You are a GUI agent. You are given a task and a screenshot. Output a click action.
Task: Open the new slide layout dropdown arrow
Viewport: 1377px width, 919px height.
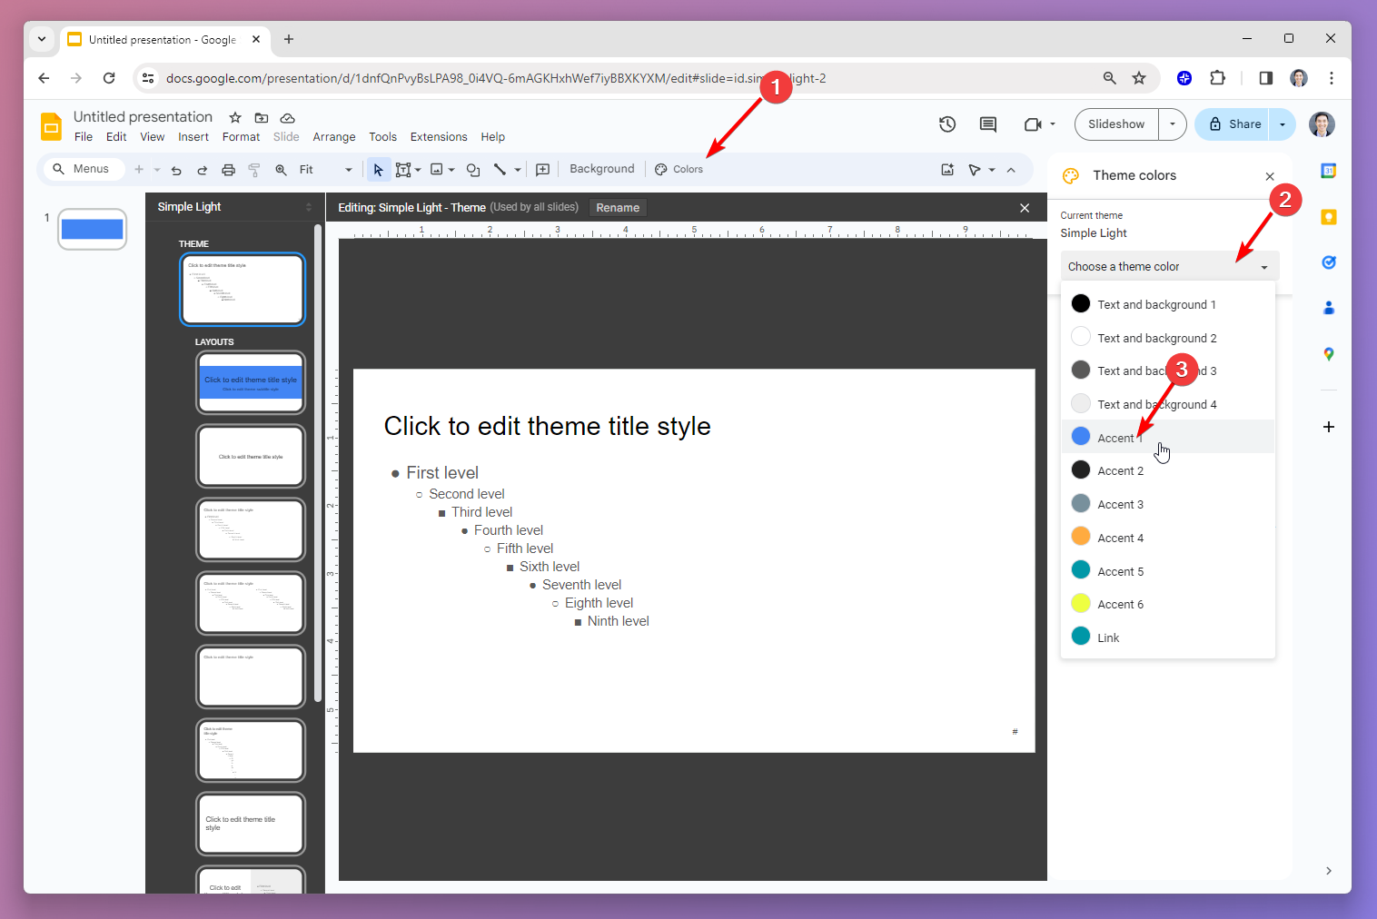tap(157, 170)
